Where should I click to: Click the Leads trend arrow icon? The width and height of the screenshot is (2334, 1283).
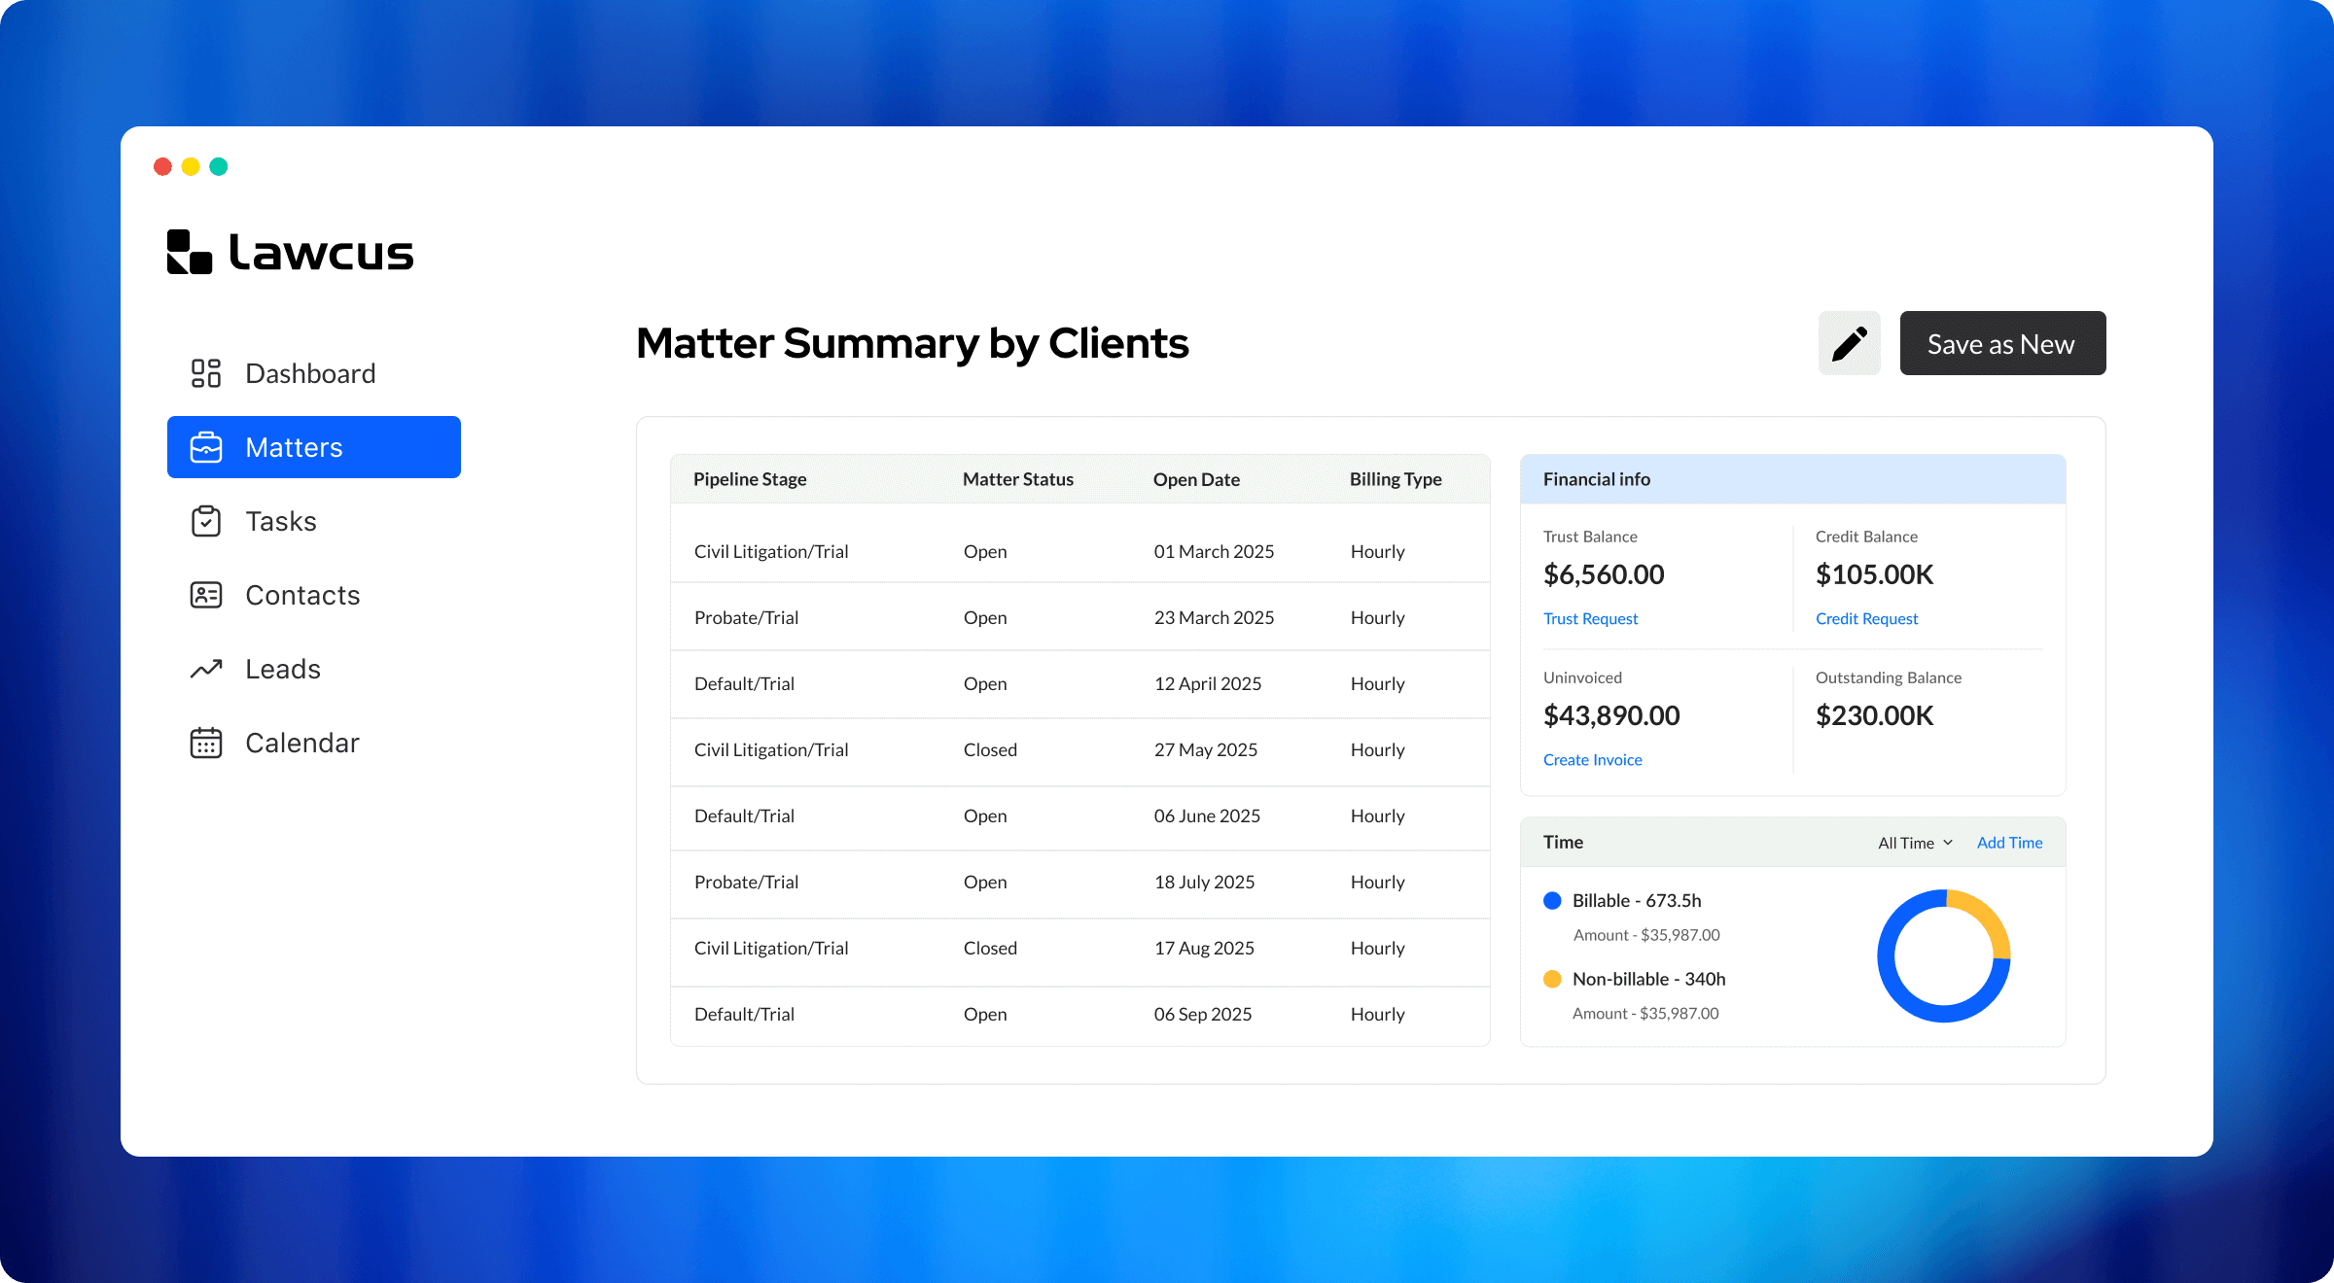click(206, 669)
